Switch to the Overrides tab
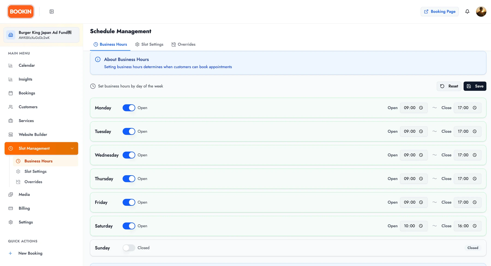The height and width of the screenshot is (266, 491). point(184,44)
